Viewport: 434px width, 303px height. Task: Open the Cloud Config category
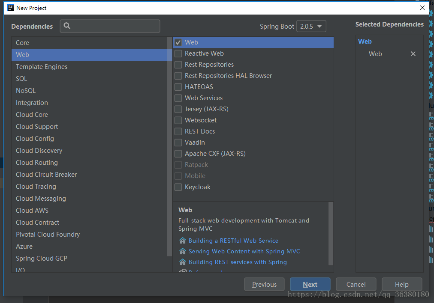tap(89, 138)
